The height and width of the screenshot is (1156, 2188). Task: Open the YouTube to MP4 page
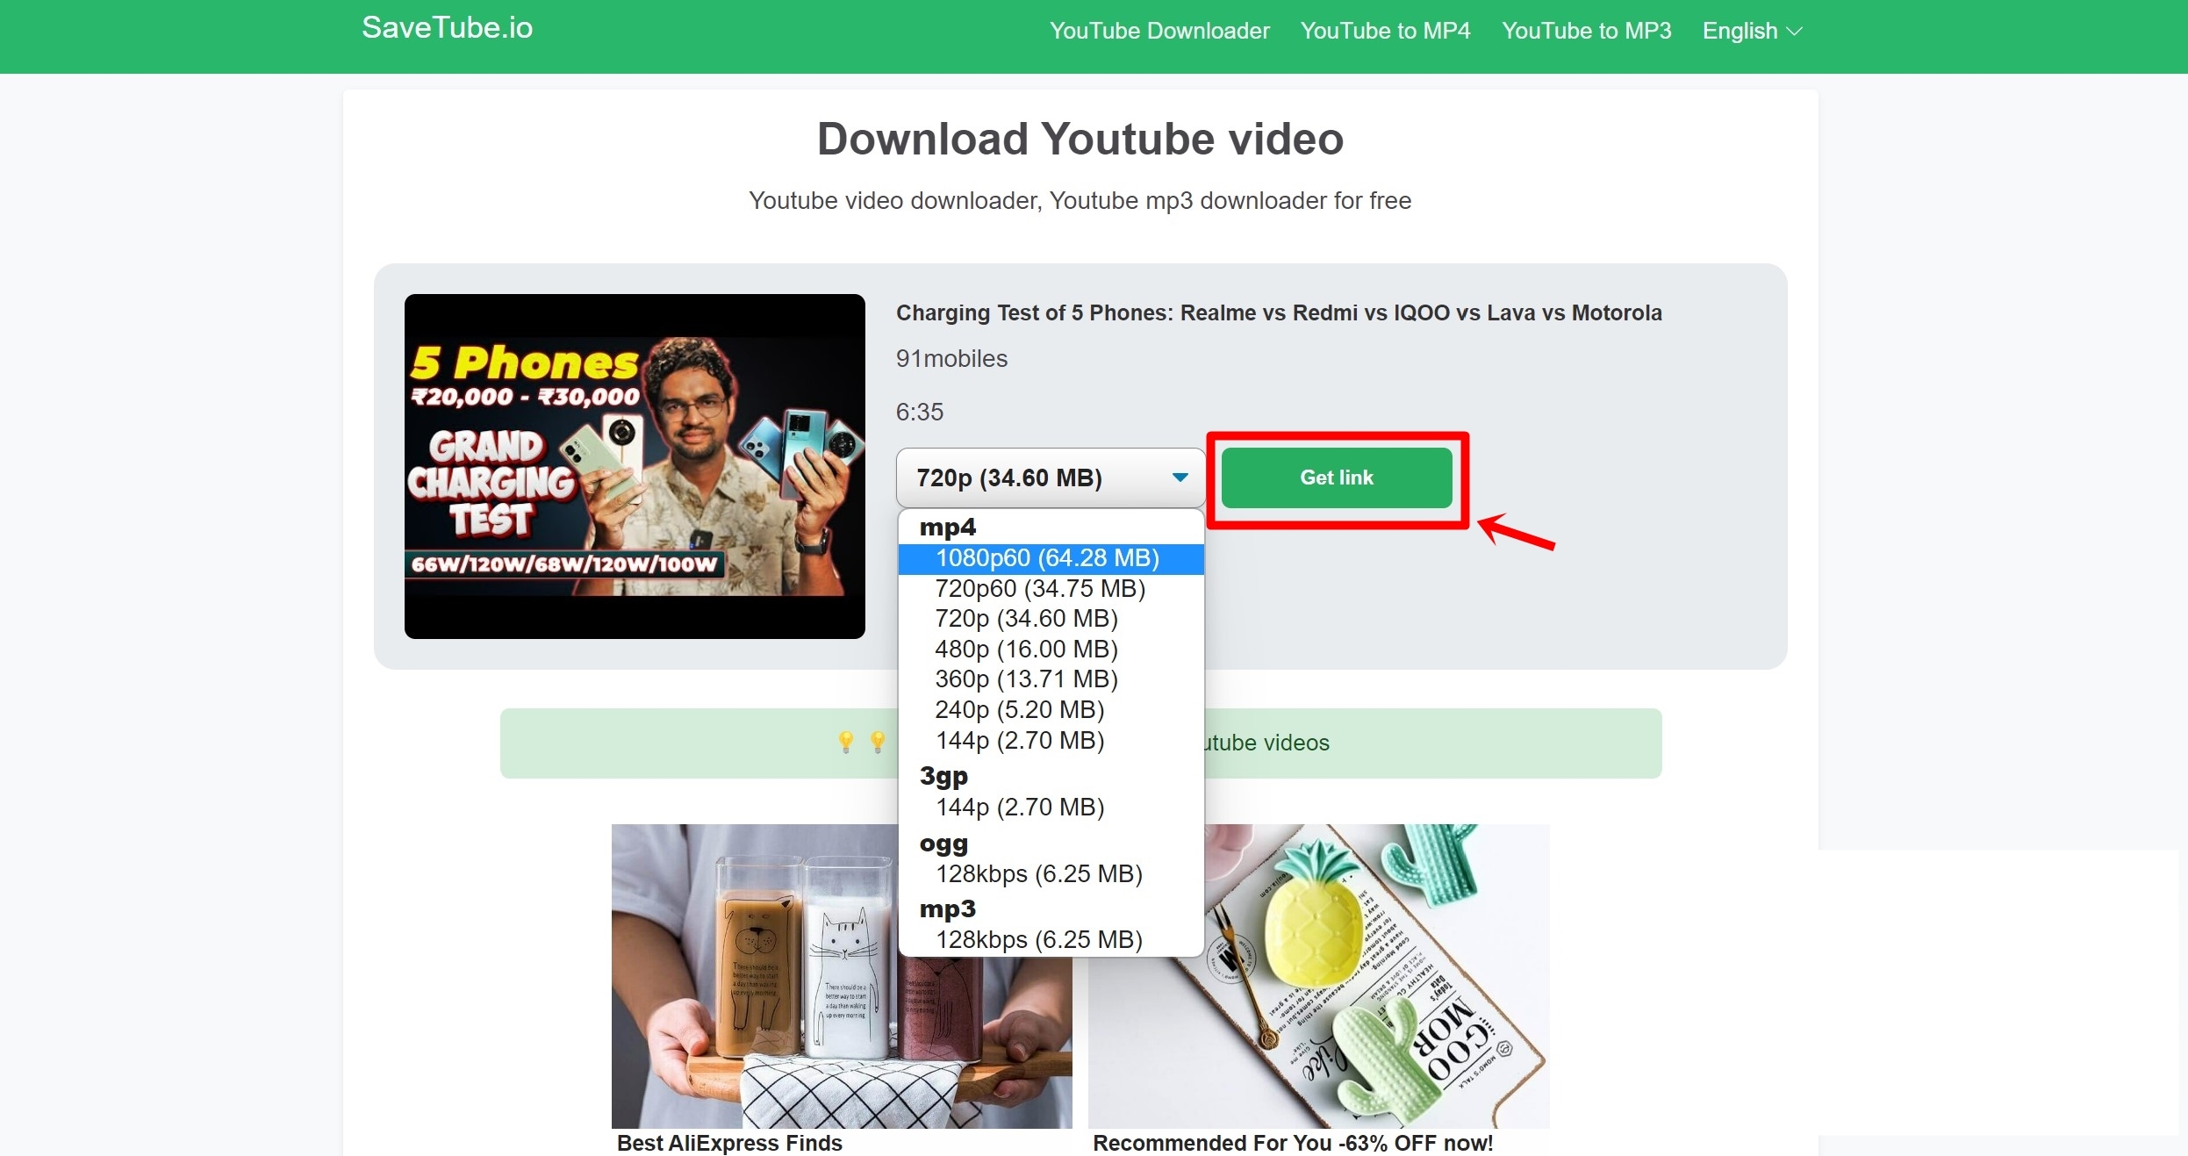[x=1385, y=31]
